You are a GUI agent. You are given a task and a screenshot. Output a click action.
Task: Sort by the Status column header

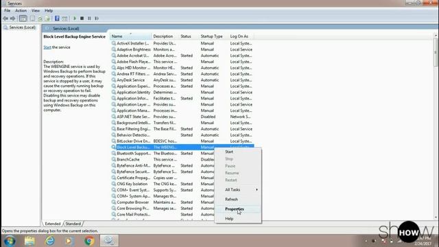[x=189, y=36]
